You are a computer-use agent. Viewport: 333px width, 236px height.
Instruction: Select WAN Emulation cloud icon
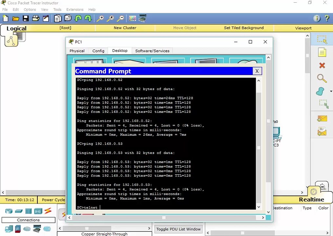click(x=27, y=229)
